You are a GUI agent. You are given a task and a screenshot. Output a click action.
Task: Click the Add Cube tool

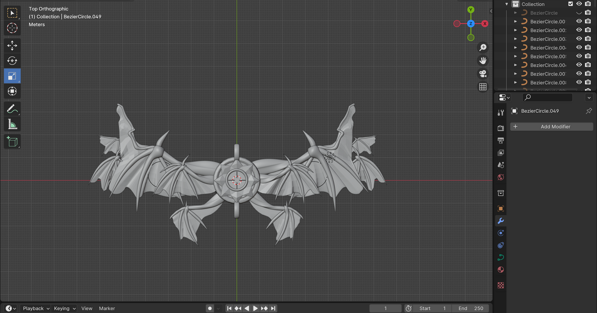coord(12,142)
